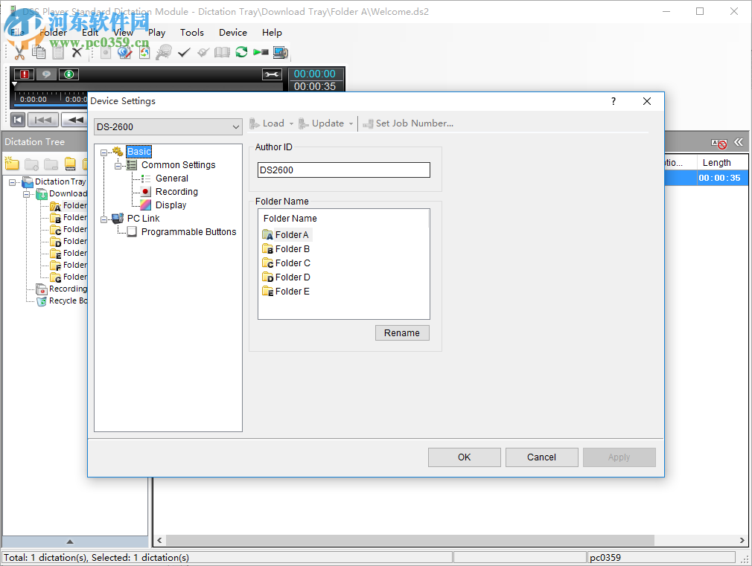
Task: Click the Load button in dialog toolbar
Action: coord(267,123)
